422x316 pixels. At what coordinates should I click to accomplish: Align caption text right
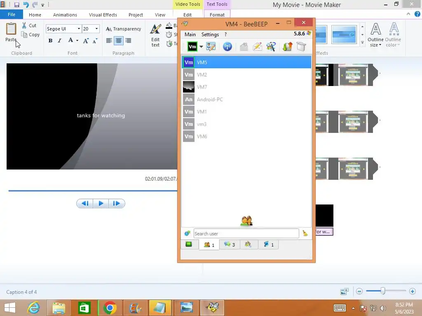(x=128, y=41)
